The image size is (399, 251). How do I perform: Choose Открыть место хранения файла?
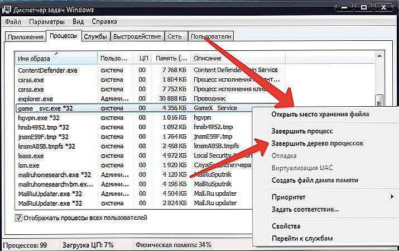tap(320, 115)
